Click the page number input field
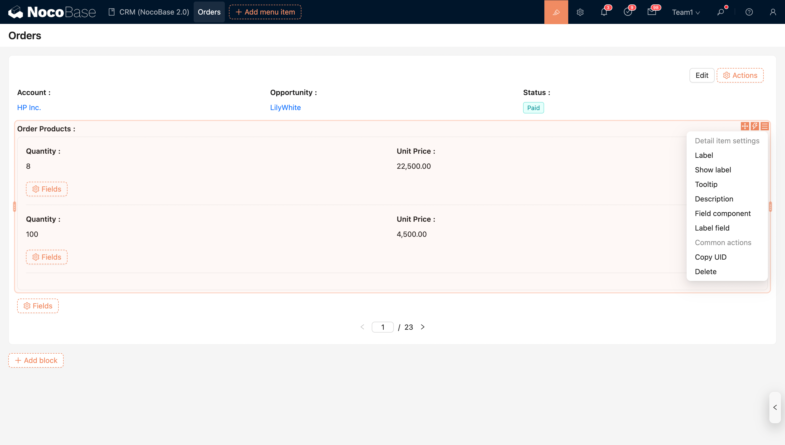Screen dimensions: 785x445 click(382, 327)
